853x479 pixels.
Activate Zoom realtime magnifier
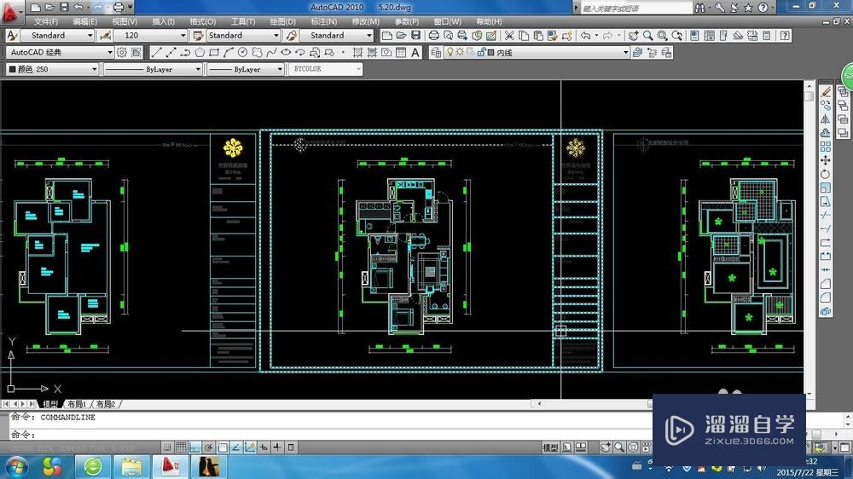(648, 35)
